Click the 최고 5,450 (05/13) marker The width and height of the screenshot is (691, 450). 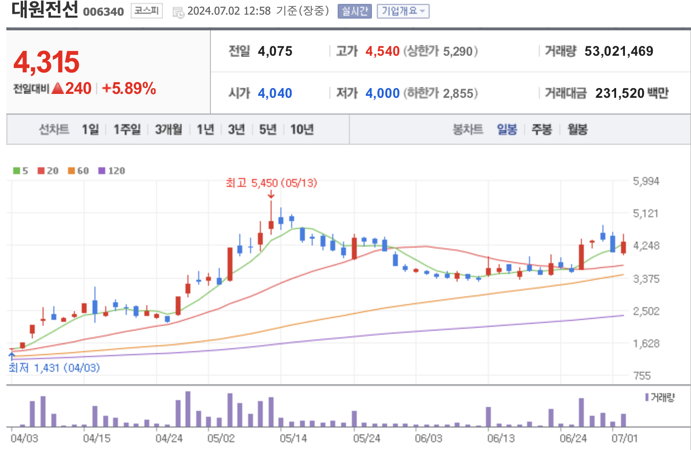point(271,183)
